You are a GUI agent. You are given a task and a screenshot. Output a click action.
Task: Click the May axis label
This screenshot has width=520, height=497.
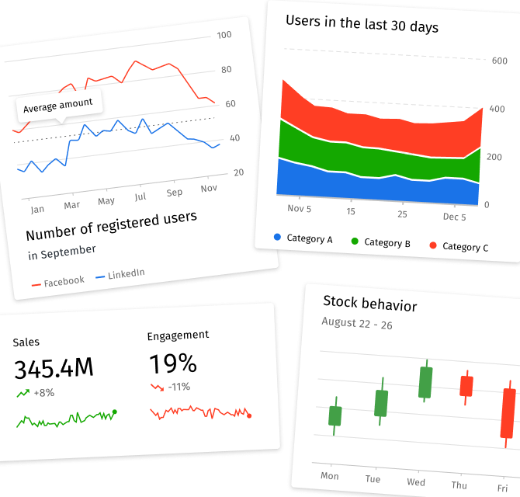(106, 201)
